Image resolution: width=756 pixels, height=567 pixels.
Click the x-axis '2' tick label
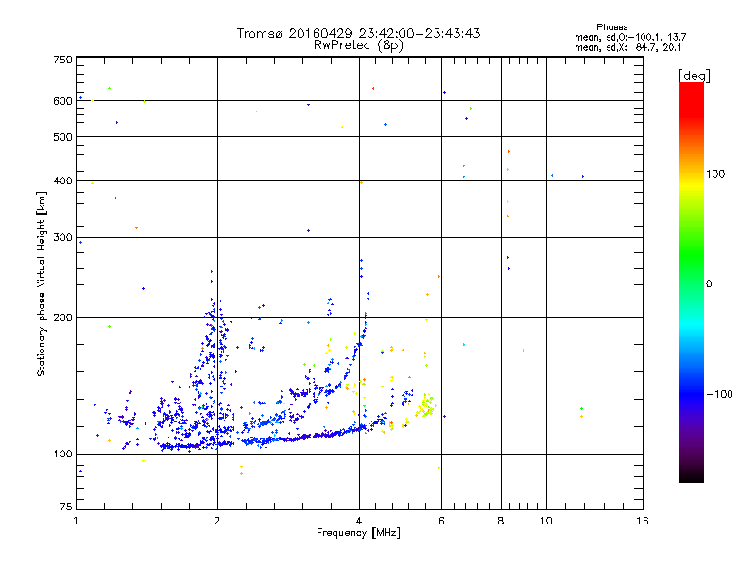point(217,521)
